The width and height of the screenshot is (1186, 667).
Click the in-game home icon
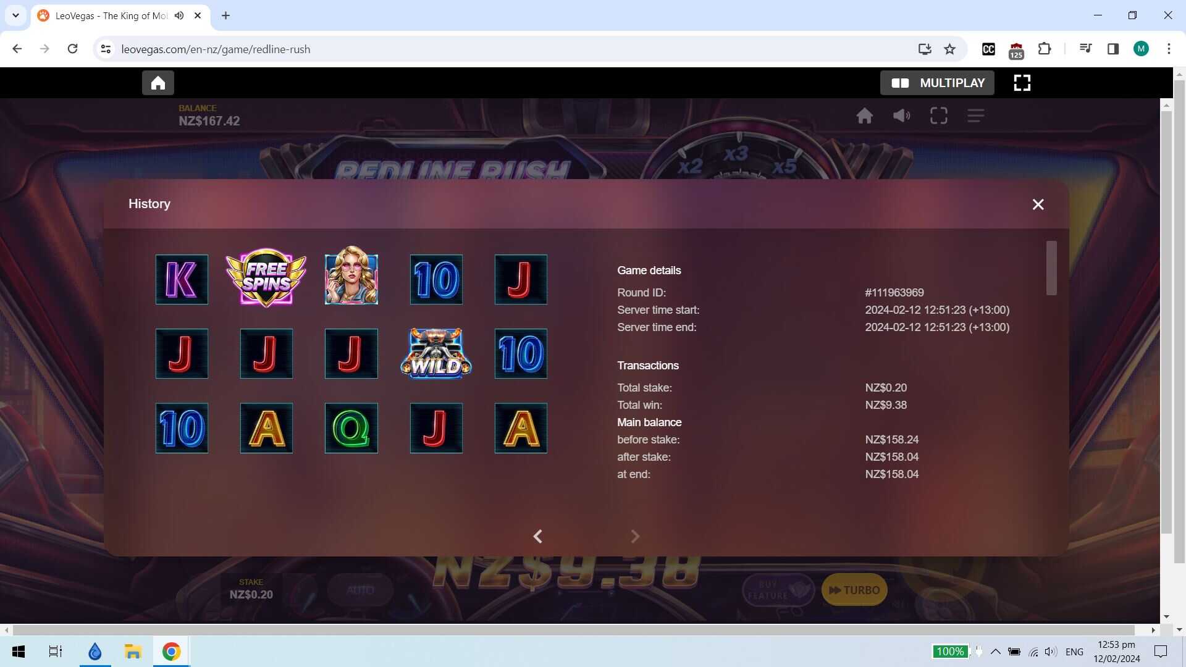pyautogui.click(x=864, y=115)
